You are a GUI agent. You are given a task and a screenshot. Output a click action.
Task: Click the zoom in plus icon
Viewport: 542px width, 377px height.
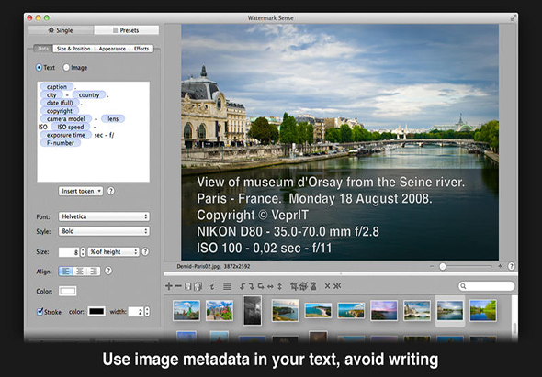pos(500,266)
